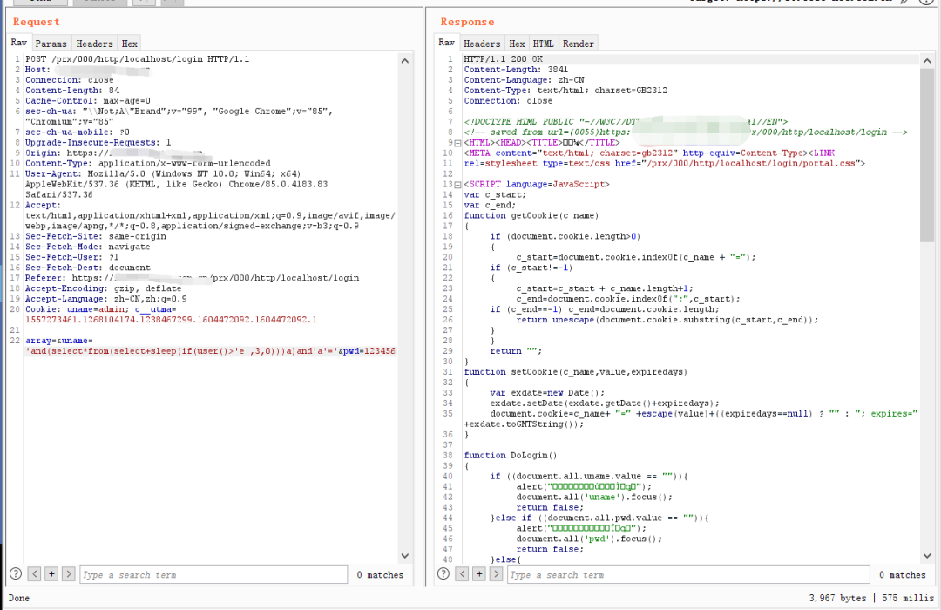Viewport: 941px width, 610px height.
Task: Click previous match arrow in Request search bar
Action: point(34,574)
